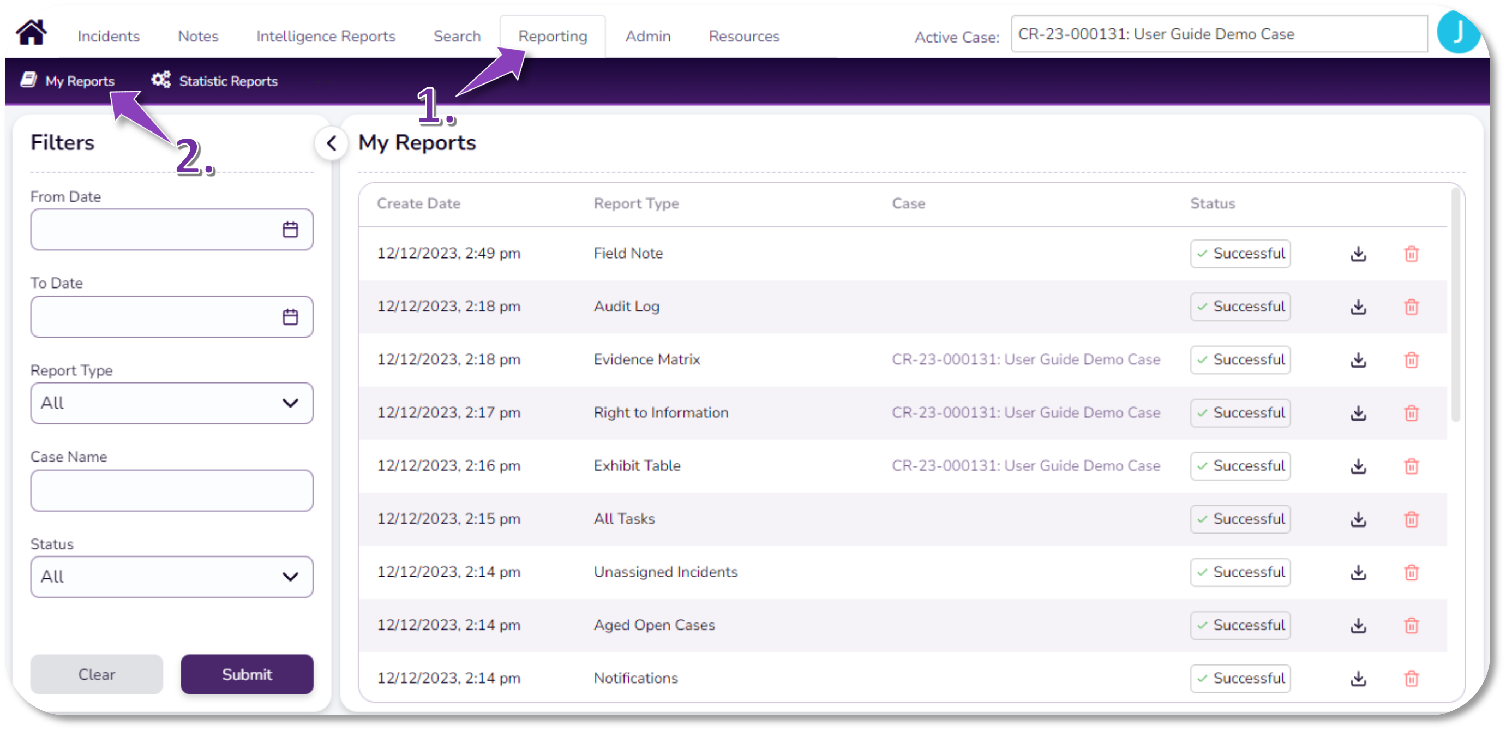The width and height of the screenshot is (1506, 731).
Task: Delete the Audit Log report
Action: tap(1411, 307)
